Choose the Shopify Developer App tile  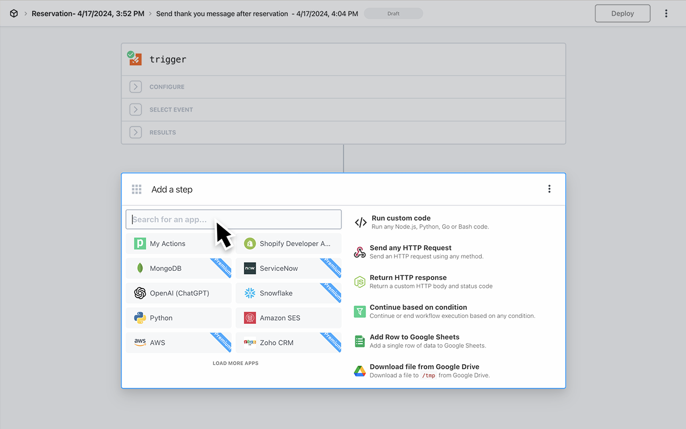(x=288, y=243)
